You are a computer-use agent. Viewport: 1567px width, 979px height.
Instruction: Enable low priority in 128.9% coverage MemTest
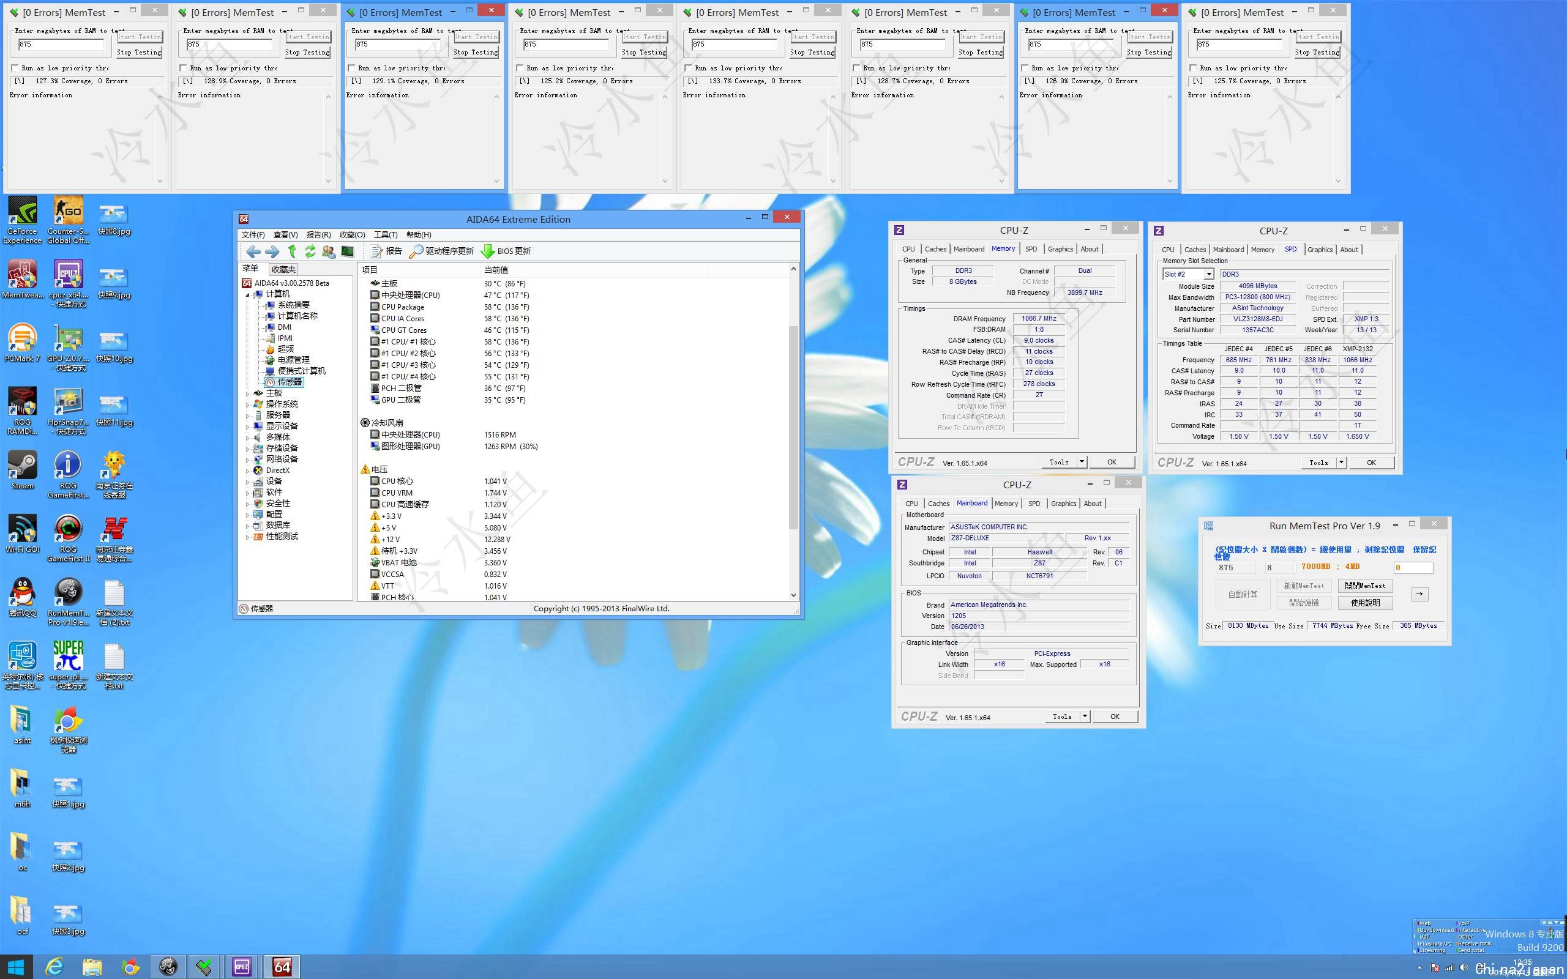183,68
